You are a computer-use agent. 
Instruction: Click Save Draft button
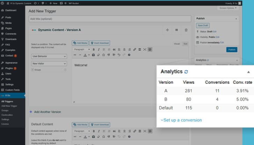click(x=203, y=26)
